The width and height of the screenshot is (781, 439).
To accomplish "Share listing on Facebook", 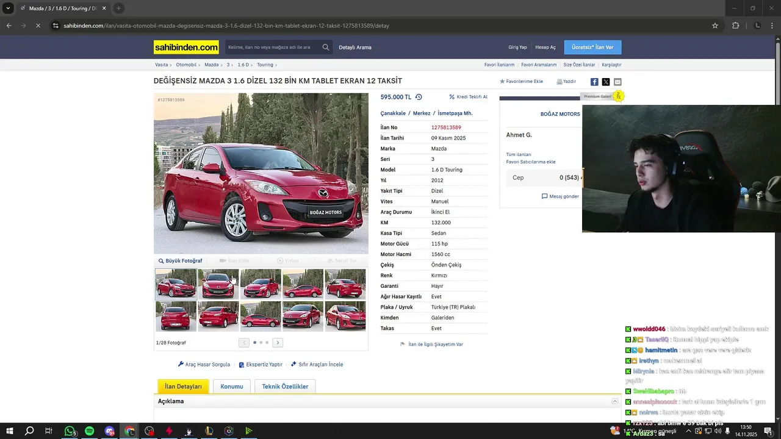I will [594, 82].
